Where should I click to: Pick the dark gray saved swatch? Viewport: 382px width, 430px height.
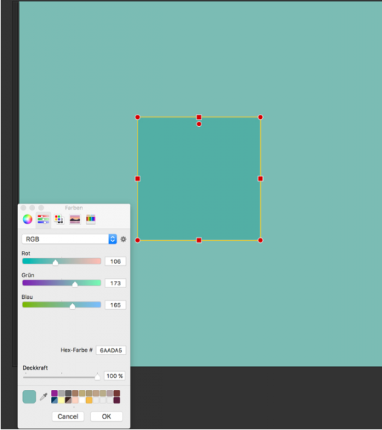pyautogui.click(x=68, y=393)
